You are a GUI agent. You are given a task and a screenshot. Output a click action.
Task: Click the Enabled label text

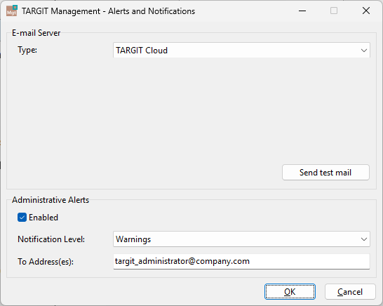point(43,218)
